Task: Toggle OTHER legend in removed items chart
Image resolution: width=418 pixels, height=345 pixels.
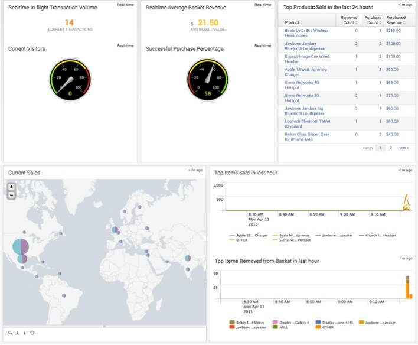Action: pos(325,327)
